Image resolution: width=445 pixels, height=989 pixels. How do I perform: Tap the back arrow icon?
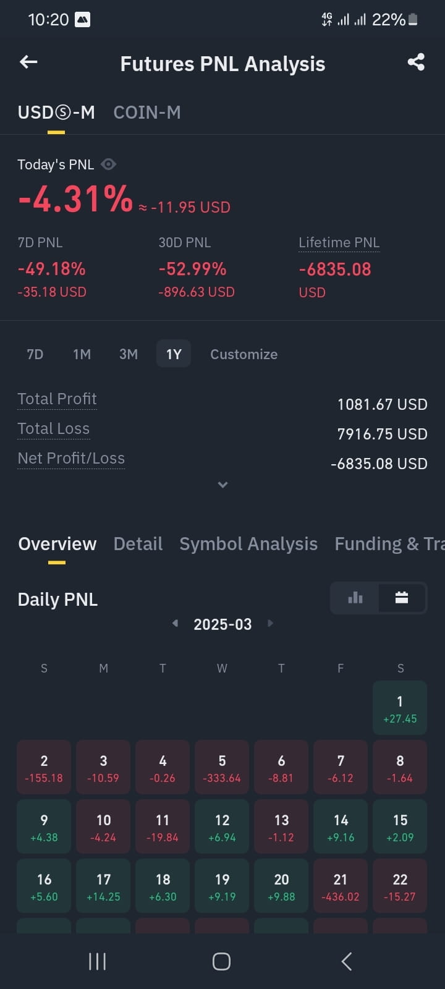28,62
